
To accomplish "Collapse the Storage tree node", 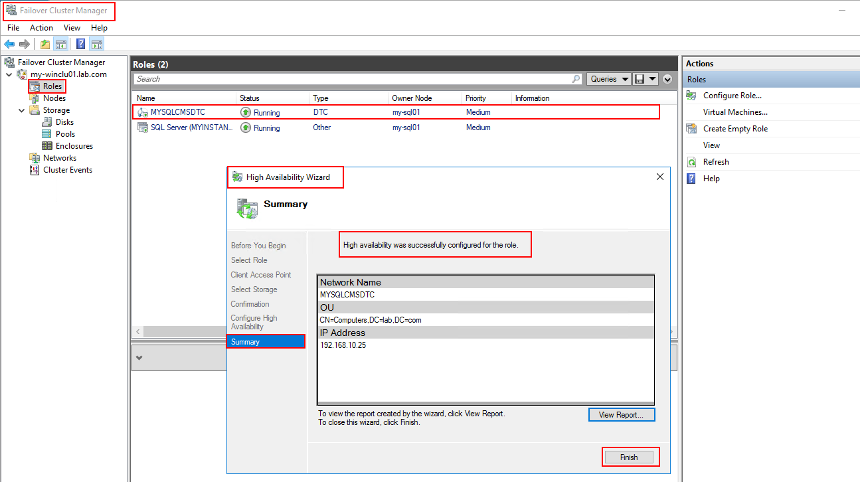I will click(x=22, y=110).
